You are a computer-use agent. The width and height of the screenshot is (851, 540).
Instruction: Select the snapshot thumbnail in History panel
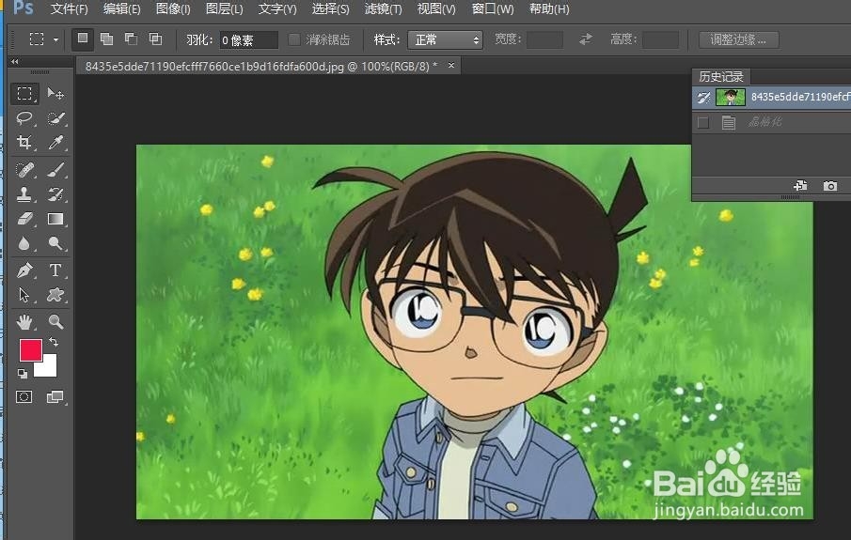click(x=731, y=97)
